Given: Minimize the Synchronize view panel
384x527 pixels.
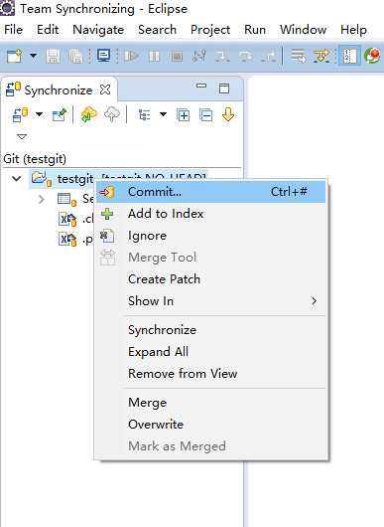Looking at the screenshot, I should tap(201, 87).
